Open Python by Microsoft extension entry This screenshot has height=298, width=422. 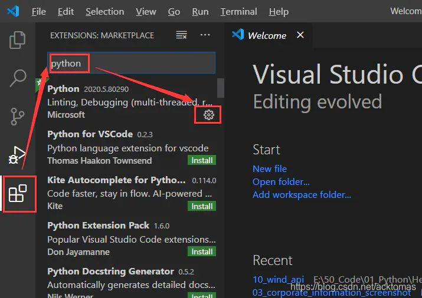click(130, 102)
